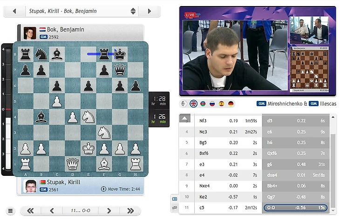Select English commentary flag
This screenshot has width=340, height=221.
(x=193, y=104)
